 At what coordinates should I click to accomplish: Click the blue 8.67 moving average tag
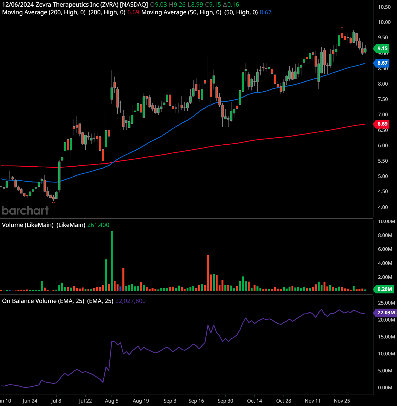[382, 63]
